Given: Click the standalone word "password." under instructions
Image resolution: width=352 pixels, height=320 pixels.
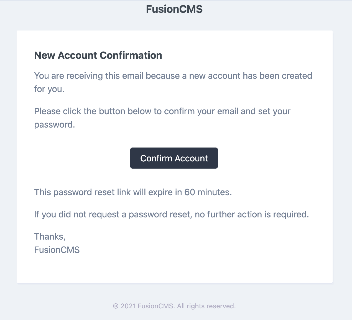Looking at the screenshot, I should click(x=55, y=125).
